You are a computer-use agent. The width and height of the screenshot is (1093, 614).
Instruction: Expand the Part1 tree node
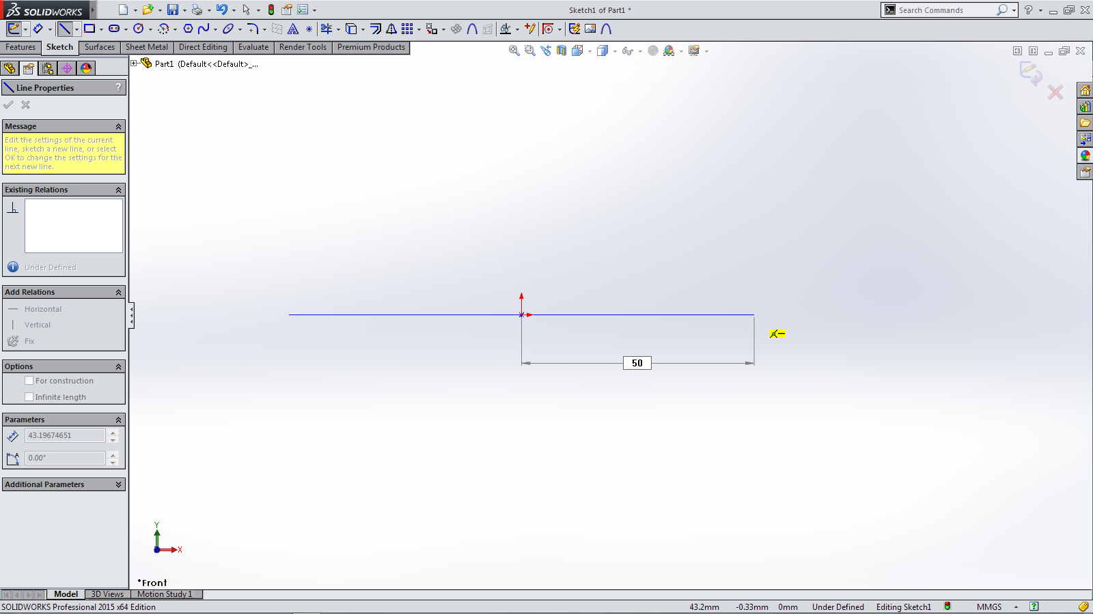135,63
